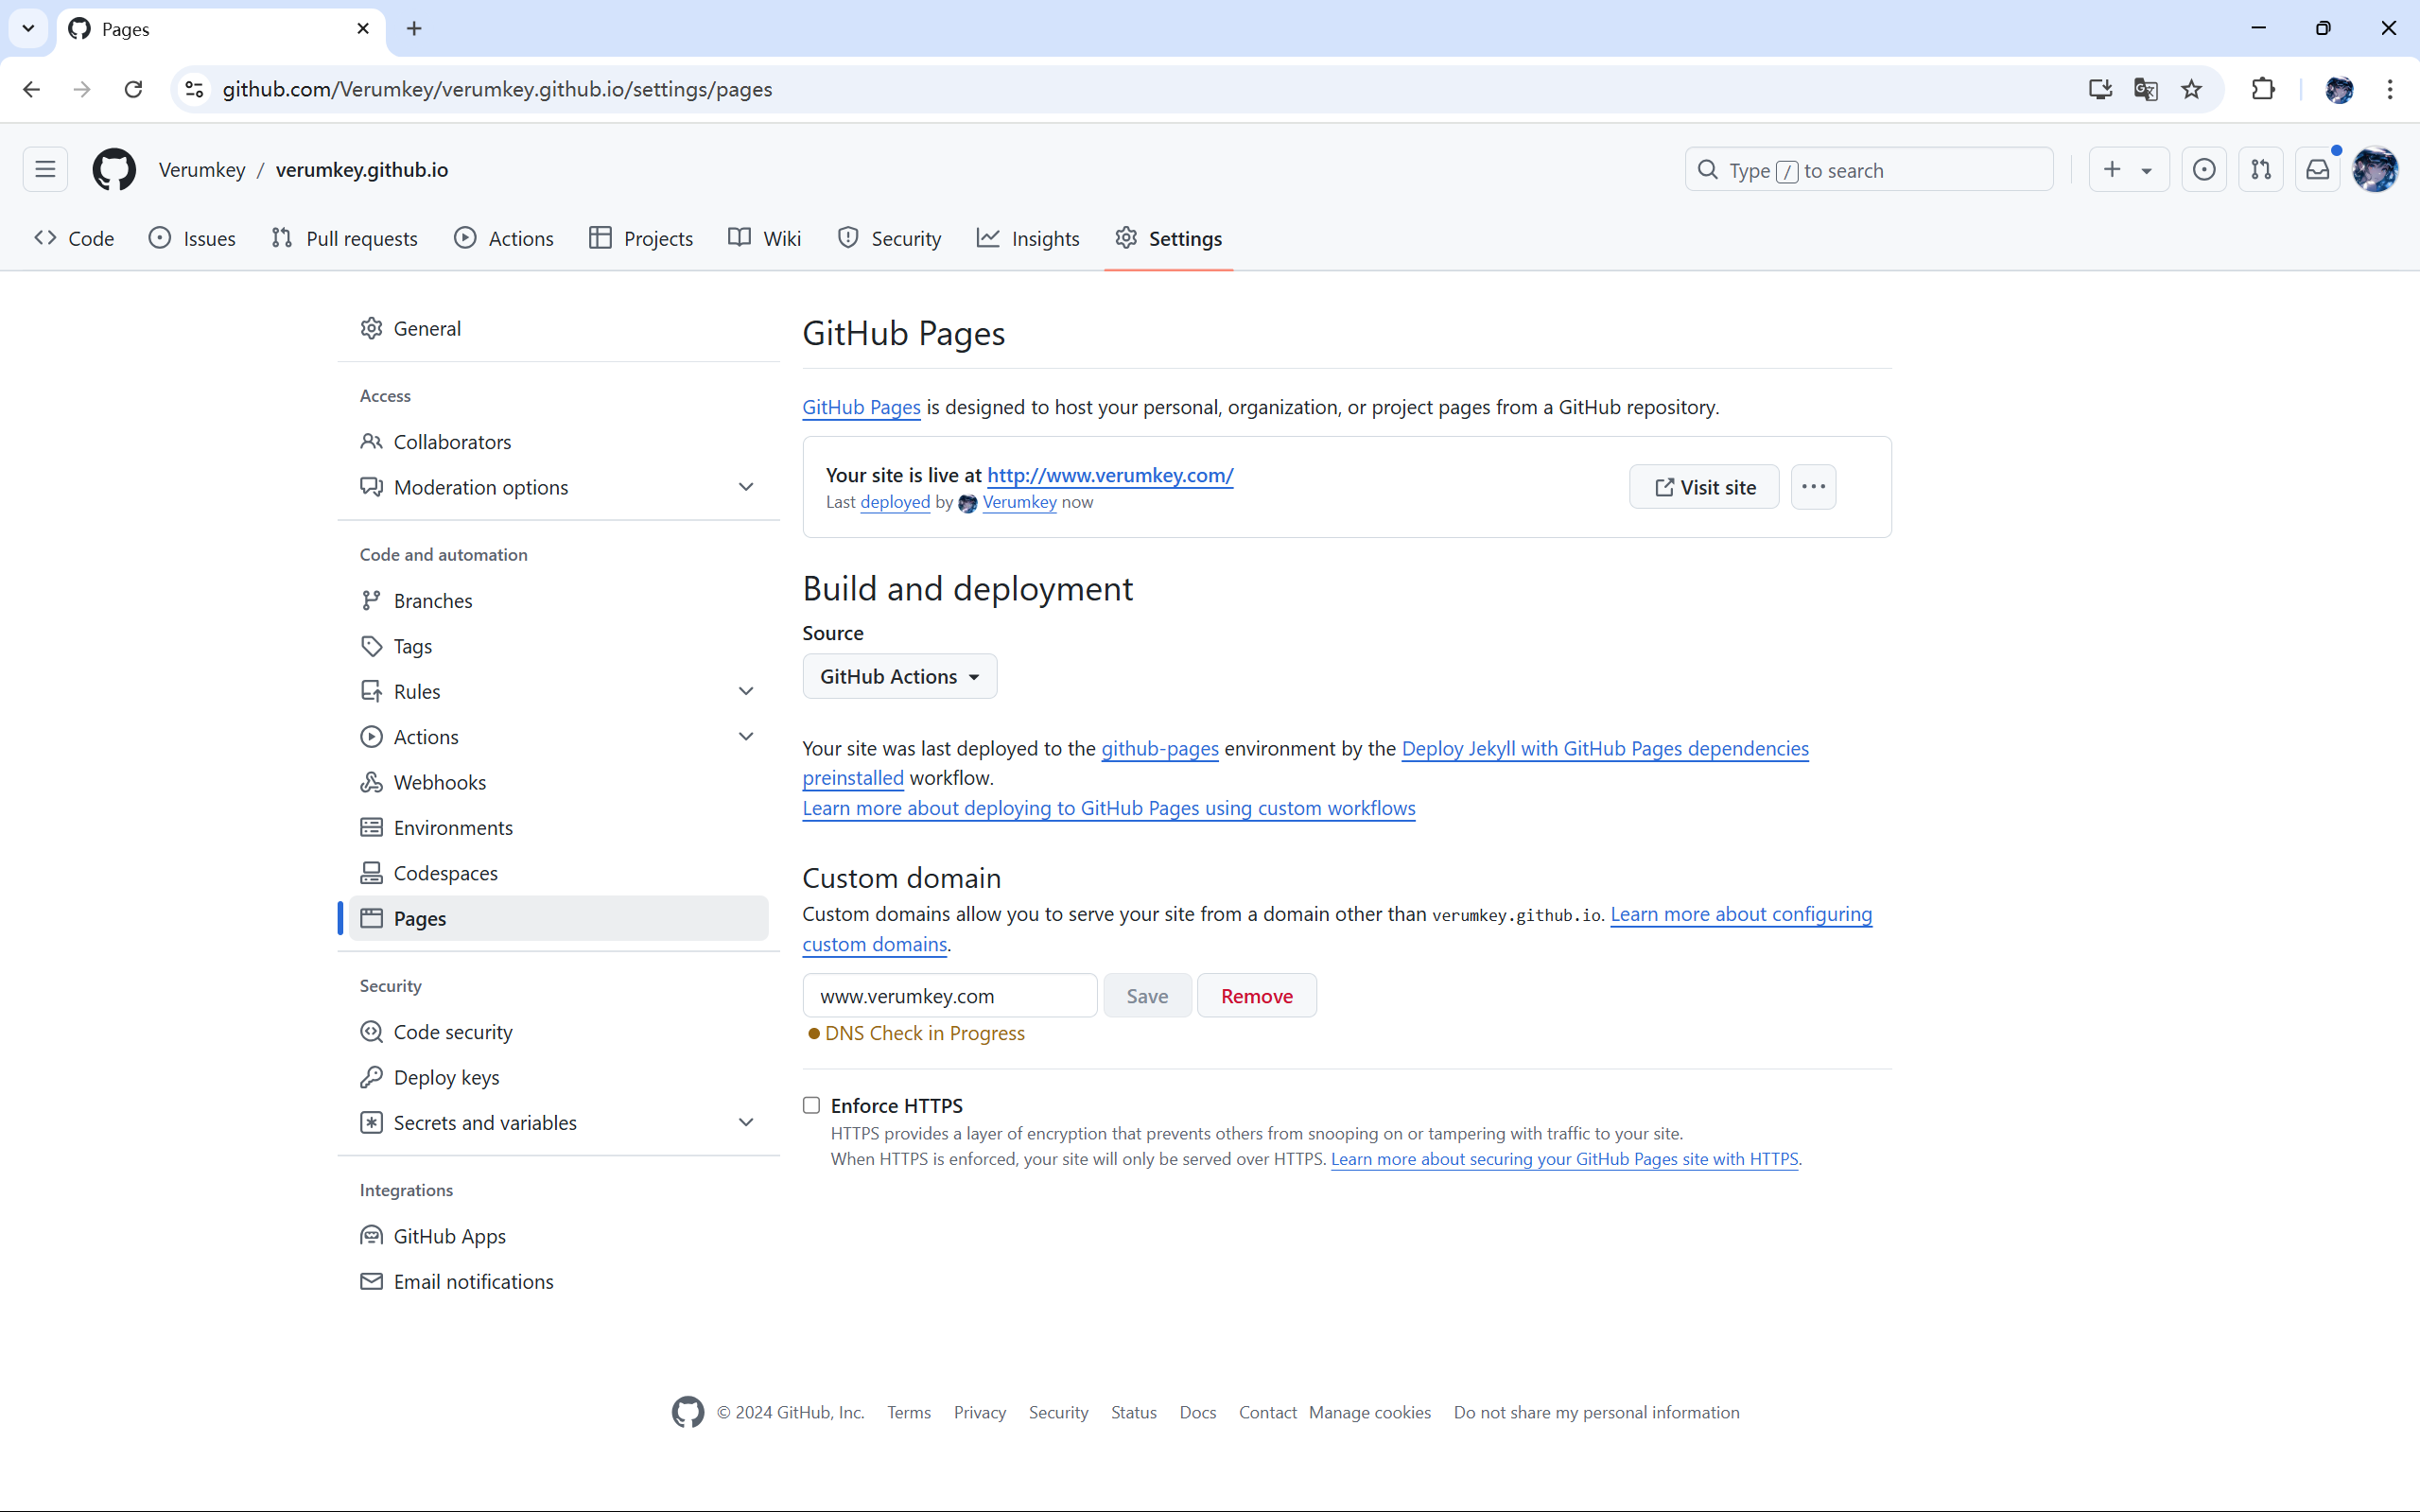Open the Wiki tab
The height and width of the screenshot is (1512, 2420).
click(765, 238)
